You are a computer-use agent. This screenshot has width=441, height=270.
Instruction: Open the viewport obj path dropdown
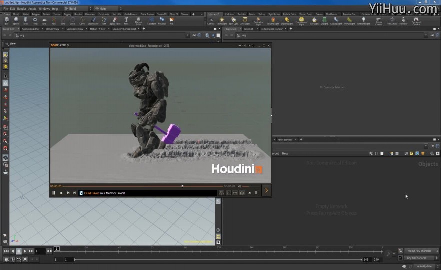[x=188, y=35]
